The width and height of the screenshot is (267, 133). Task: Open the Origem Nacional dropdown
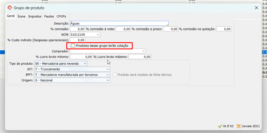tap(108, 80)
